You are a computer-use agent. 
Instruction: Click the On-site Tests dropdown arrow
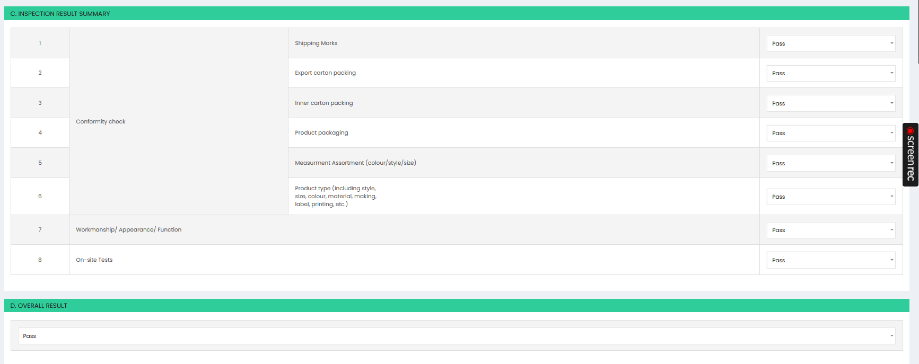point(891,260)
